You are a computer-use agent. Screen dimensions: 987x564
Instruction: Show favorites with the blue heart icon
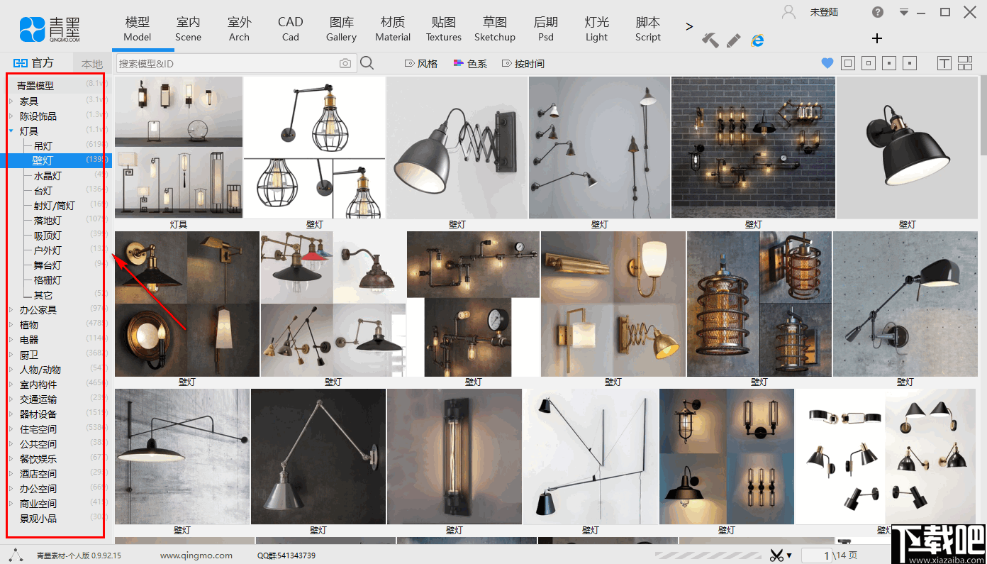(827, 63)
